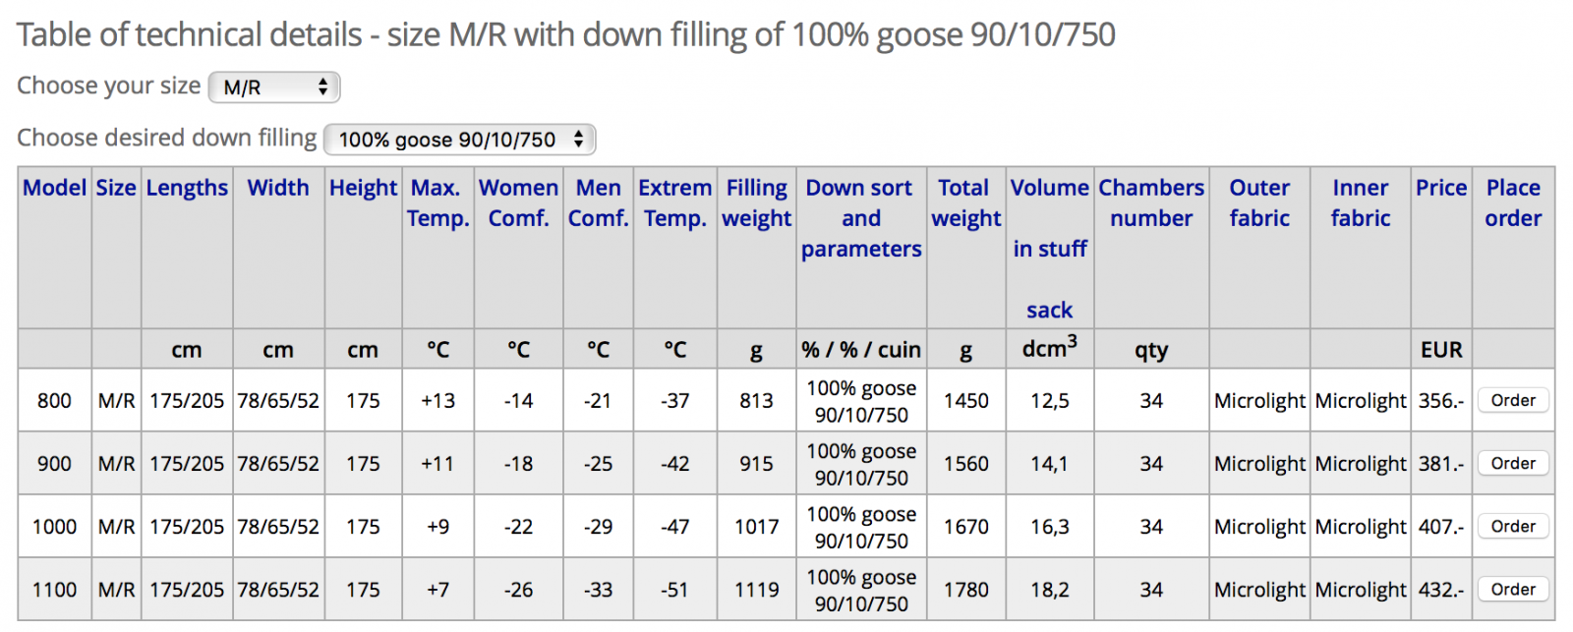Click the model 1100 row number cell
The height and width of the screenshot is (632, 1573).
point(54,590)
